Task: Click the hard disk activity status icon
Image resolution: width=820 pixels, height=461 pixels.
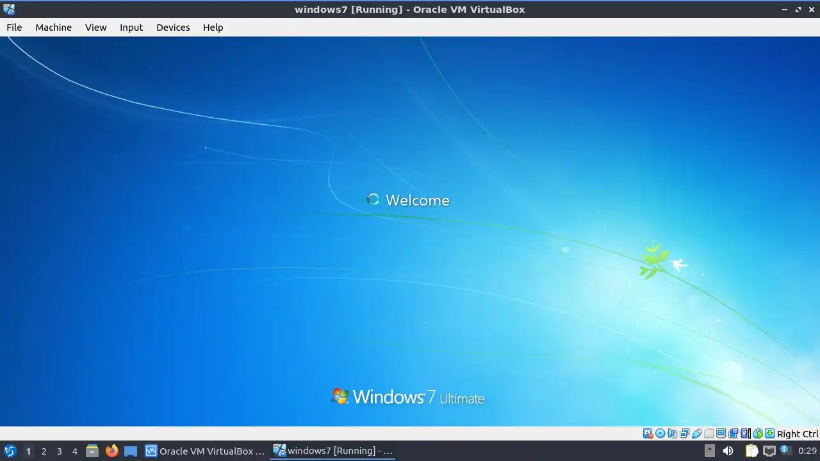Action: (648, 433)
